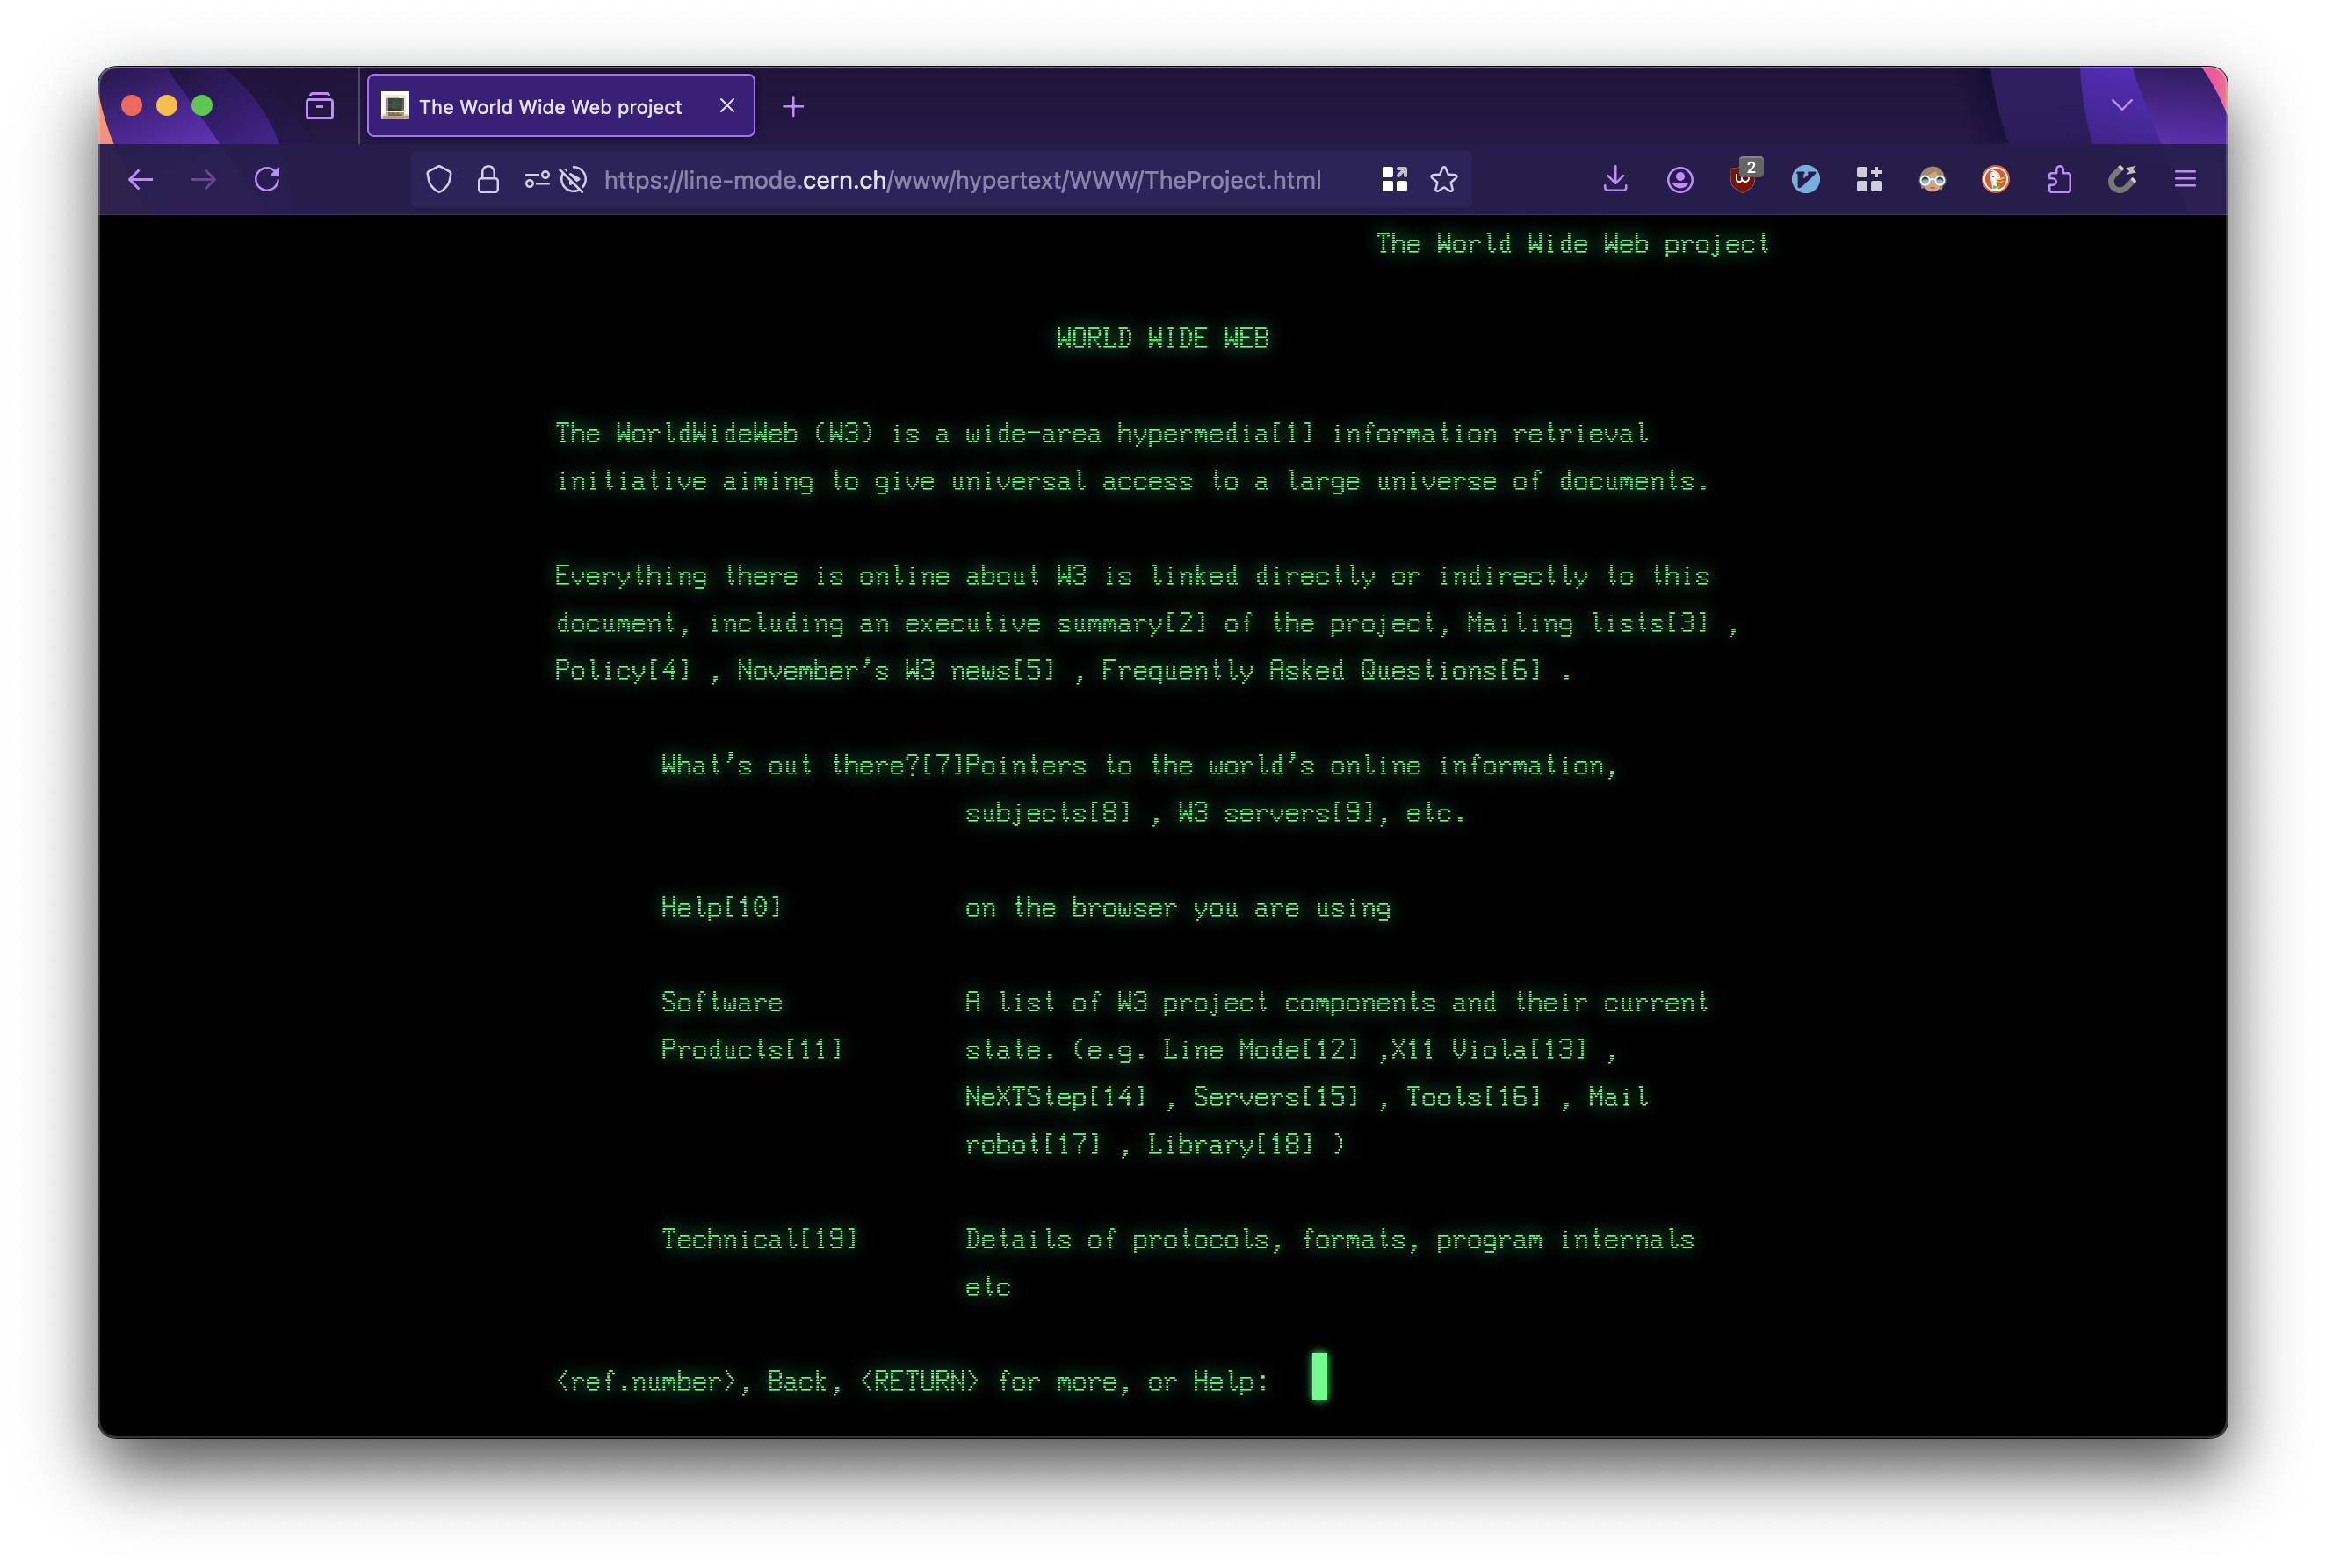
Task: Open the Firefox account profile icon
Action: click(1679, 180)
